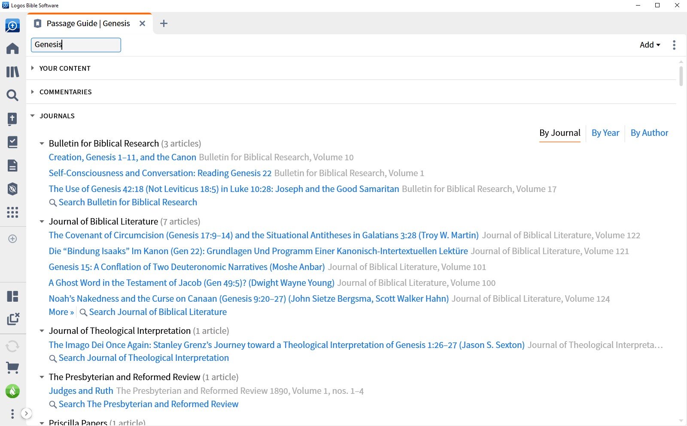The width and height of the screenshot is (687, 426).
Task: Switch to By Author view
Action: click(649, 133)
